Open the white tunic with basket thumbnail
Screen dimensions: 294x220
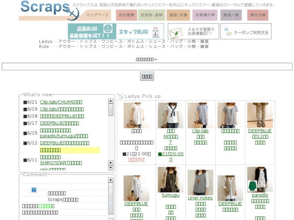click(x=137, y=115)
